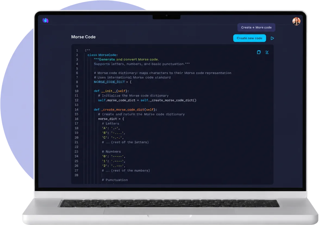Click the app logo in top-left corner
Image resolution: width=319 pixels, height=225 pixels.
point(45,20)
